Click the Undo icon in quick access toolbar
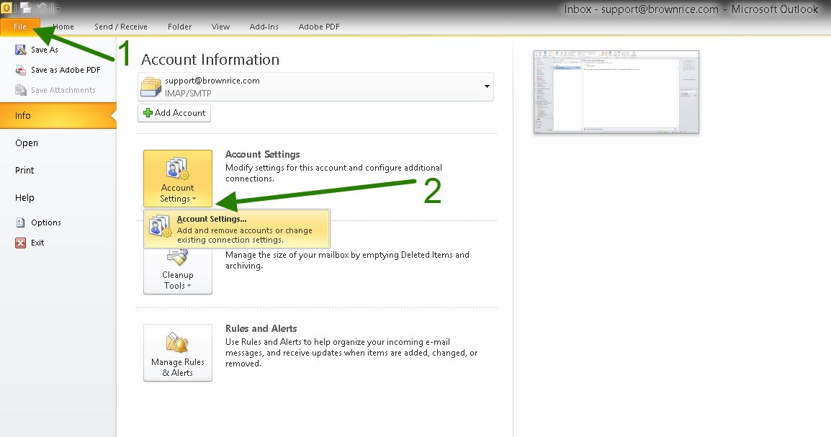The height and width of the screenshot is (437, 831). [x=42, y=8]
